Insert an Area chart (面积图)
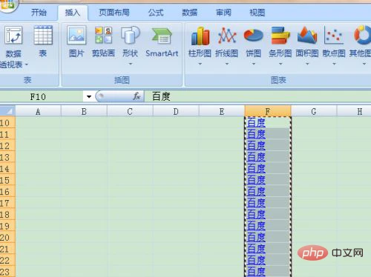 pos(307,46)
